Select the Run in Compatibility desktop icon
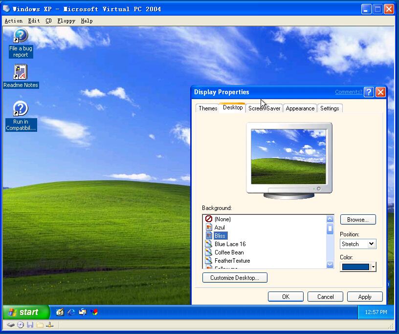This screenshot has height=334, width=399. (21, 116)
